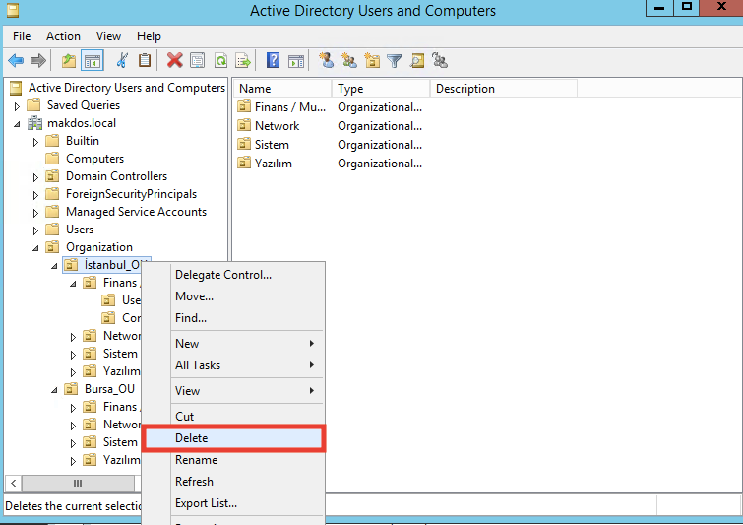This screenshot has height=525, width=743.
Task: Select Yazılım in the right list
Action: coord(274,164)
